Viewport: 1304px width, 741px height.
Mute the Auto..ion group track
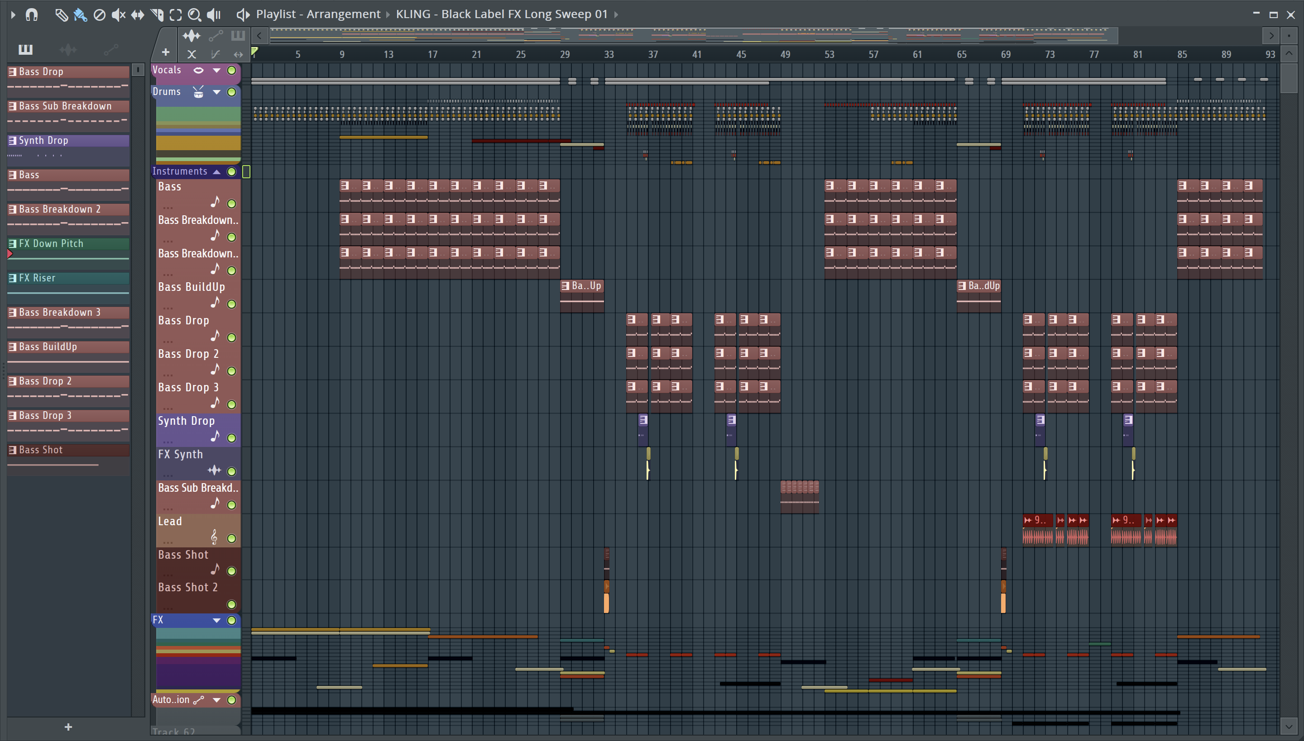[x=232, y=700]
